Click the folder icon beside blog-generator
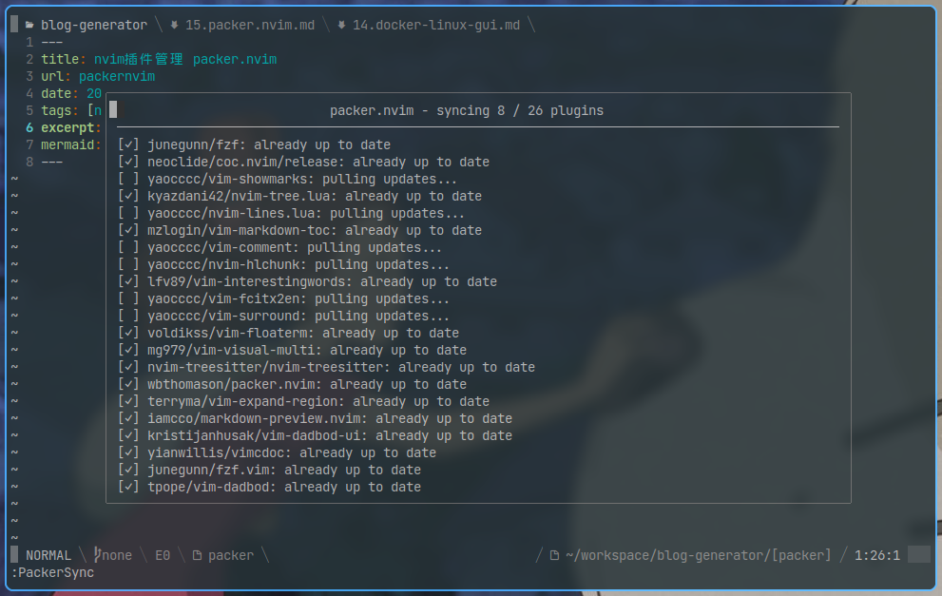The width and height of the screenshot is (942, 596). (30, 25)
